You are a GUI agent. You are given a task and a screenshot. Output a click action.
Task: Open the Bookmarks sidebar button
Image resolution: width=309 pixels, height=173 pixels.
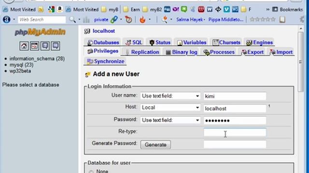point(287,9)
